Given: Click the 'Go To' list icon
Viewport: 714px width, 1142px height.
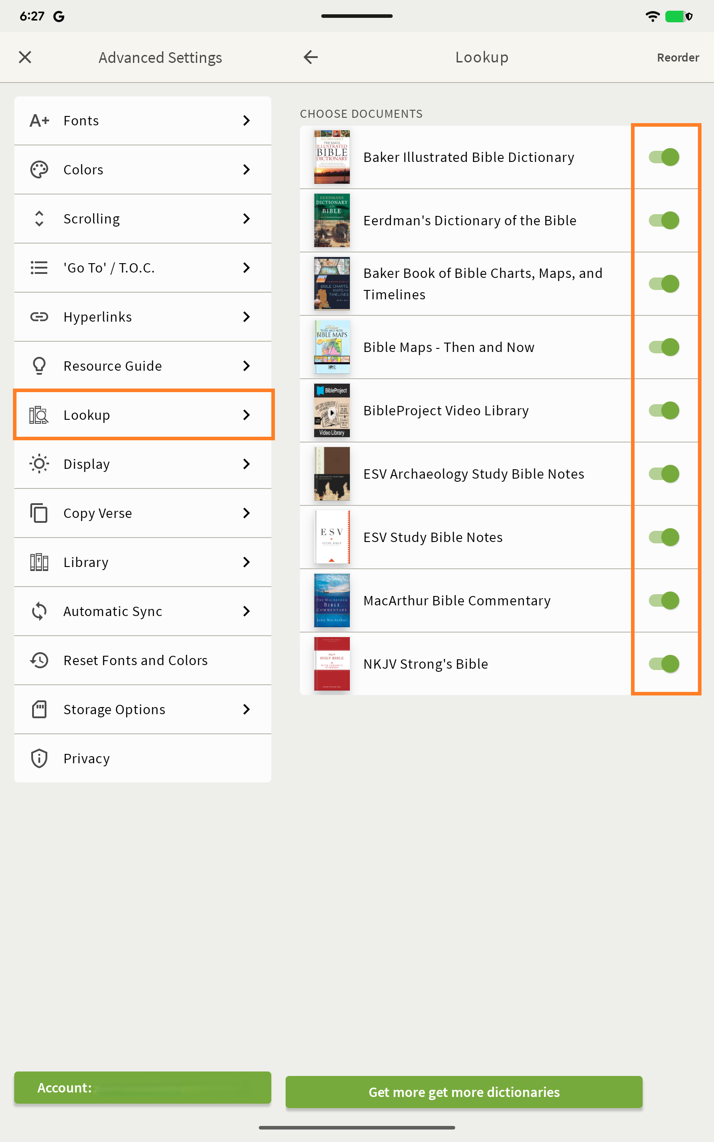Looking at the screenshot, I should [39, 268].
